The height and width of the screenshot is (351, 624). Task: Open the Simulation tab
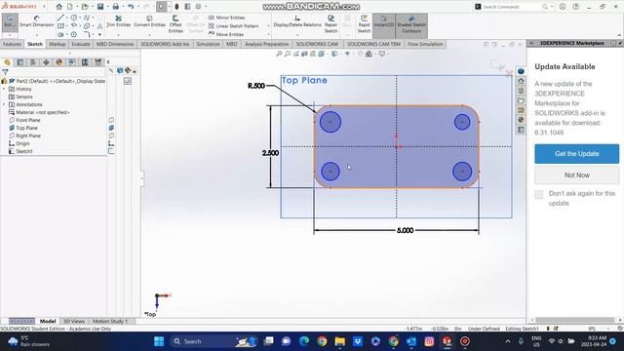(208, 44)
